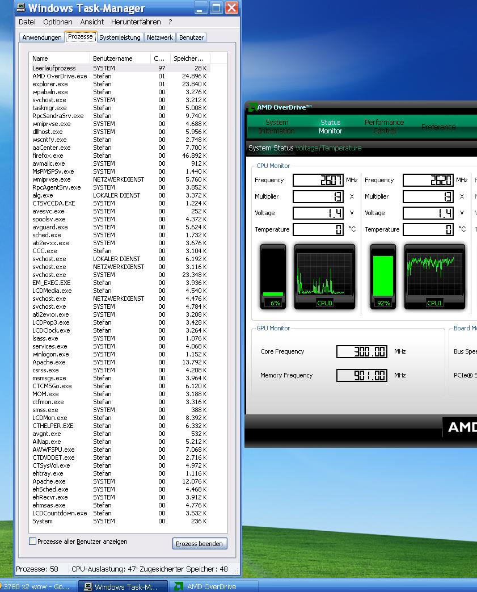Select the avguard.exe process
Image resolution: width=477 pixels, height=592 pixels.
coord(120,227)
